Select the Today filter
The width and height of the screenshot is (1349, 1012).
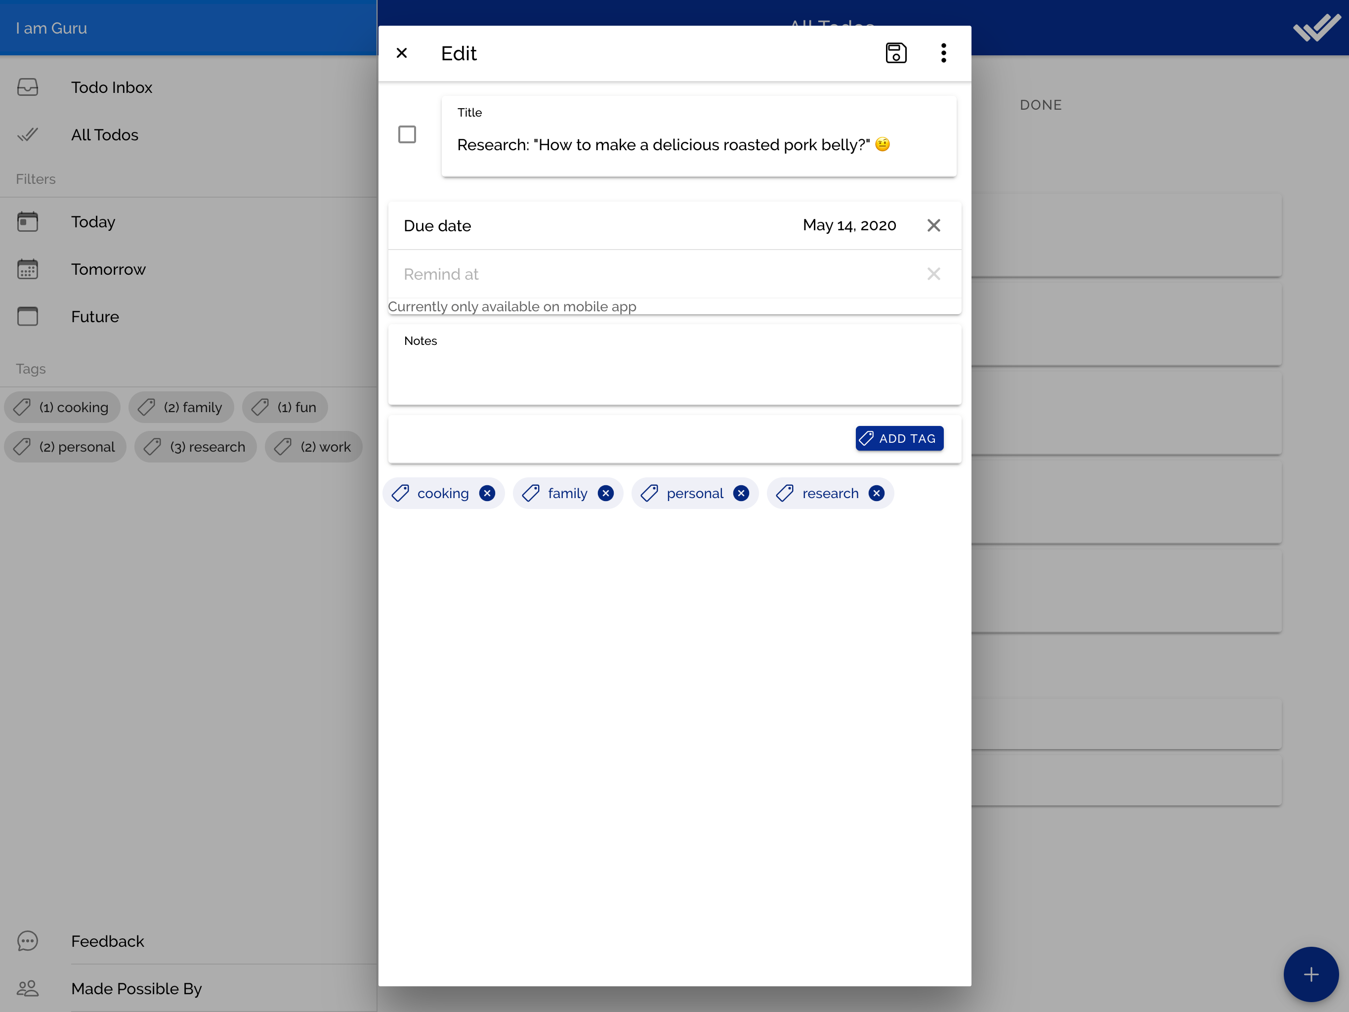[x=93, y=221]
